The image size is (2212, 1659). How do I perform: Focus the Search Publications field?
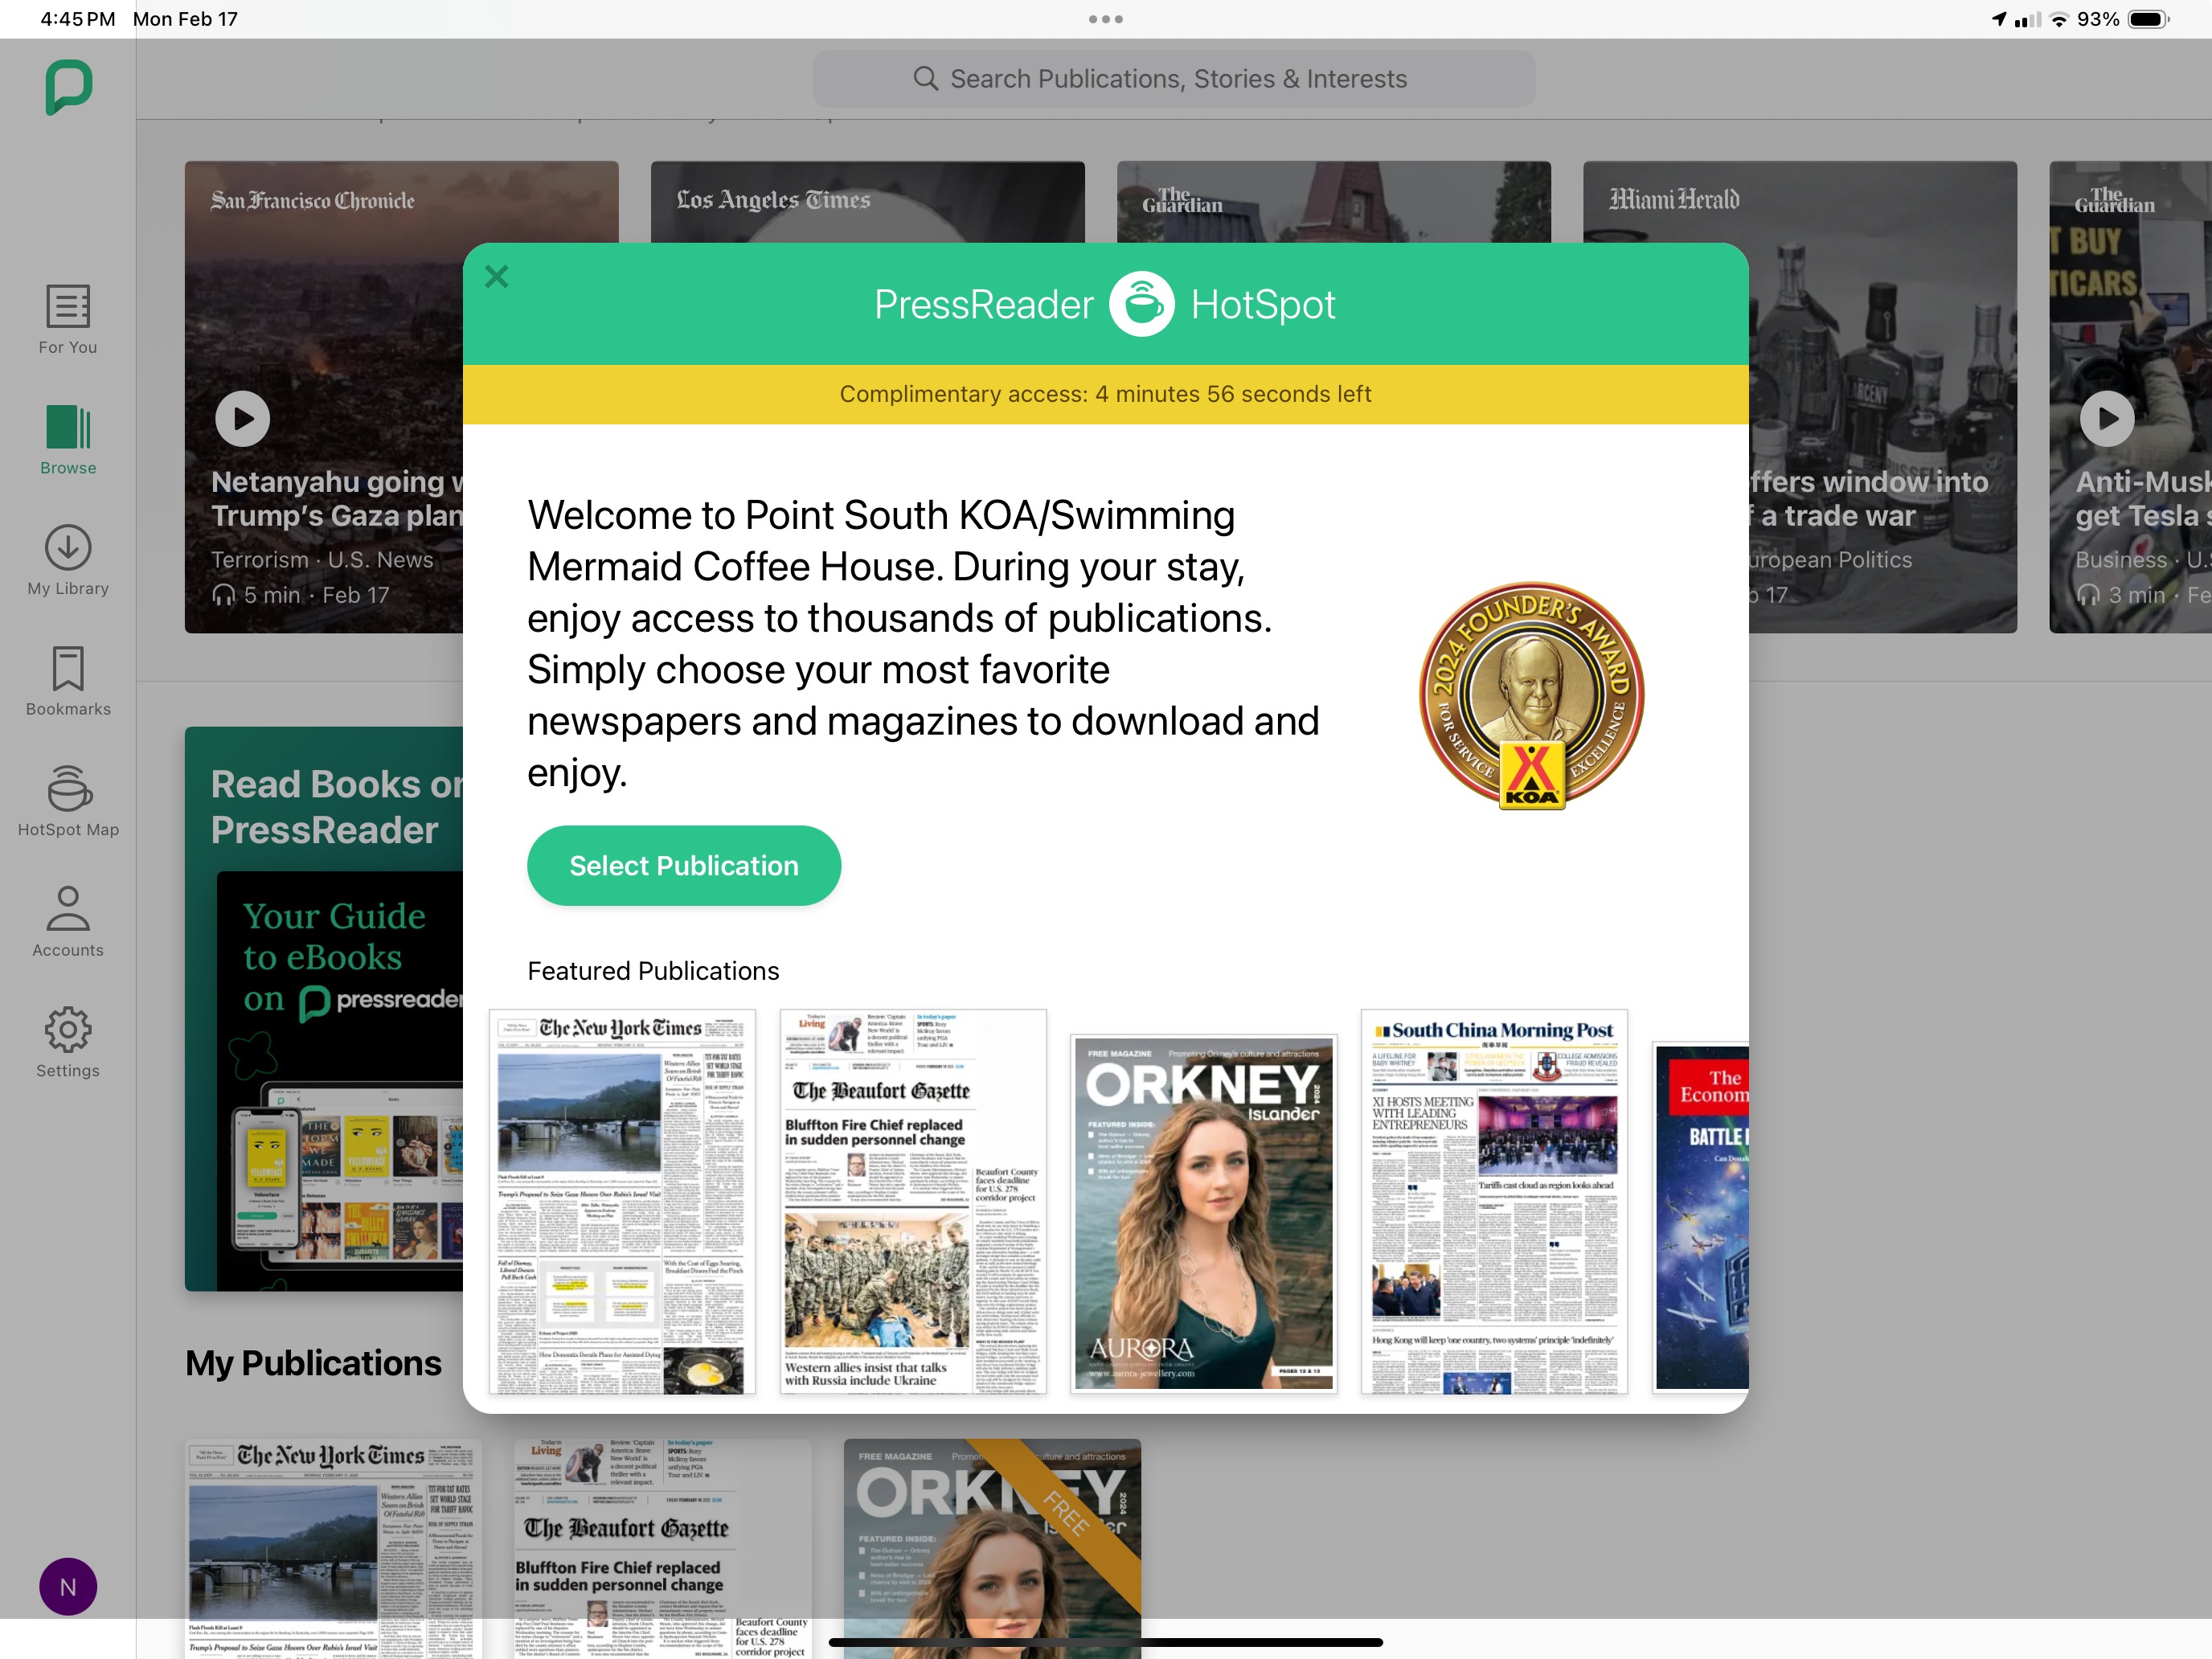click(1174, 79)
